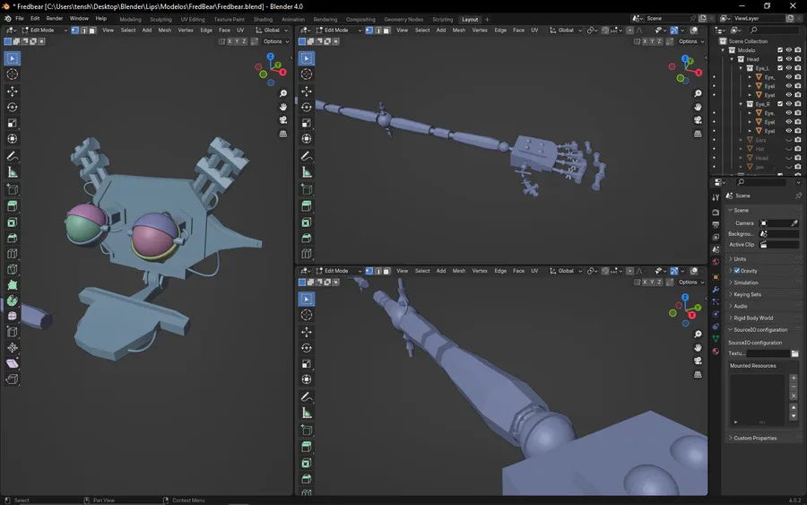The width and height of the screenshot is (807, 505).
Task: Hide the Modelo collection in viewport
Action: (788, 50)
